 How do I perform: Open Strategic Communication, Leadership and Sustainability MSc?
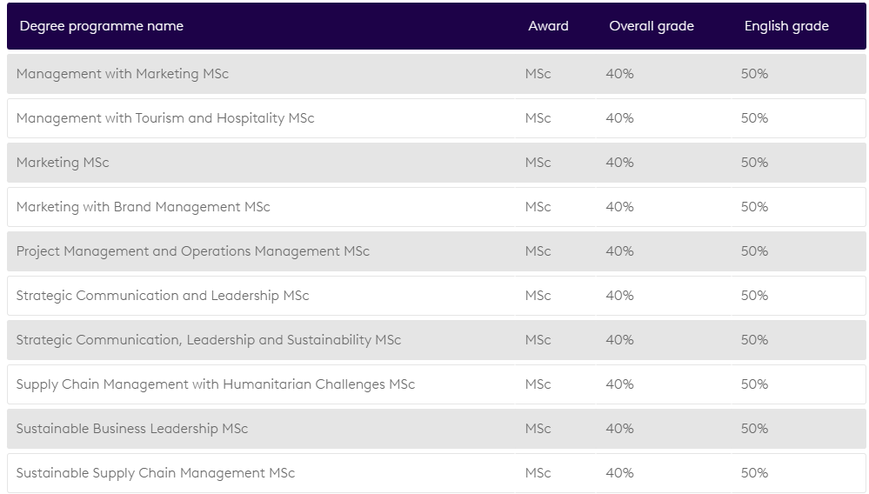pyautogui.click(x=208, y=340)
